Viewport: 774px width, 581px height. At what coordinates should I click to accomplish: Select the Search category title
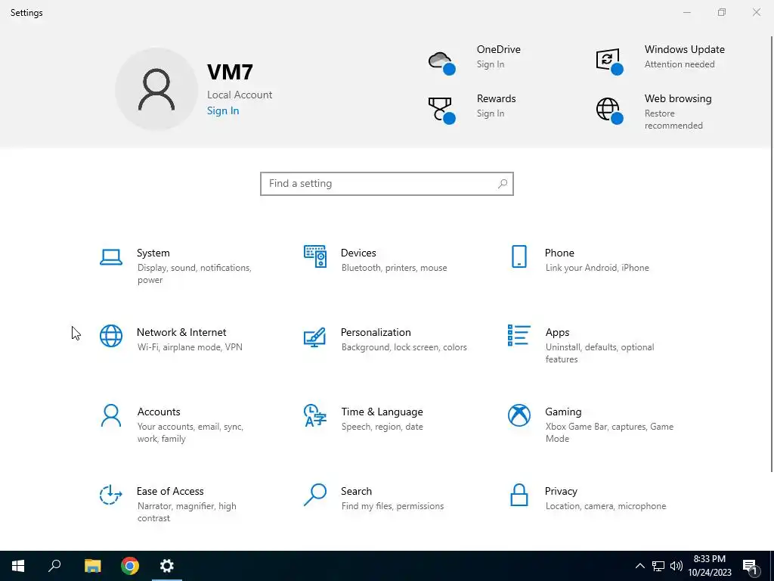pos(357,492)
